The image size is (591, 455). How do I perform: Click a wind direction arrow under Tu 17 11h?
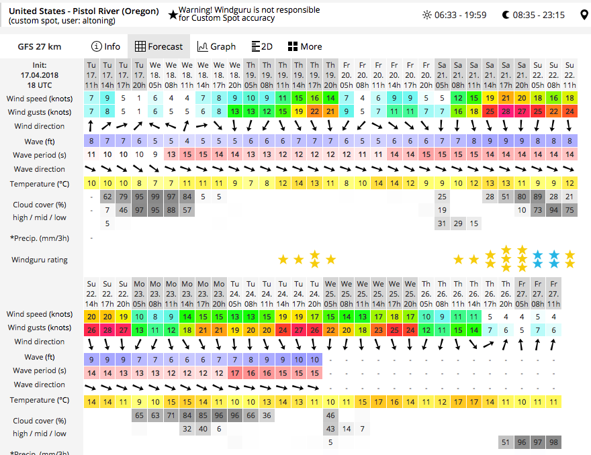[90, 126]
